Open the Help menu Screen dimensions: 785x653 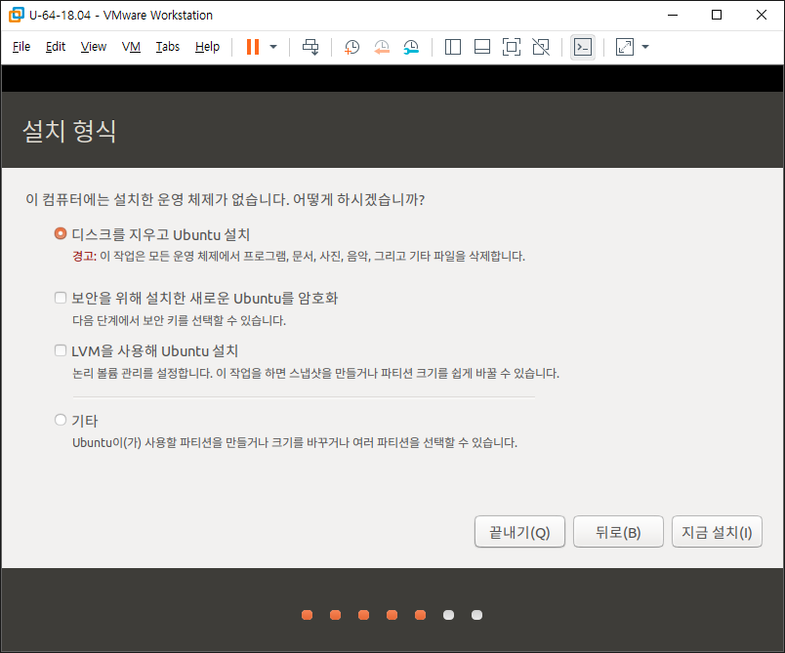[x=207, y=47]
